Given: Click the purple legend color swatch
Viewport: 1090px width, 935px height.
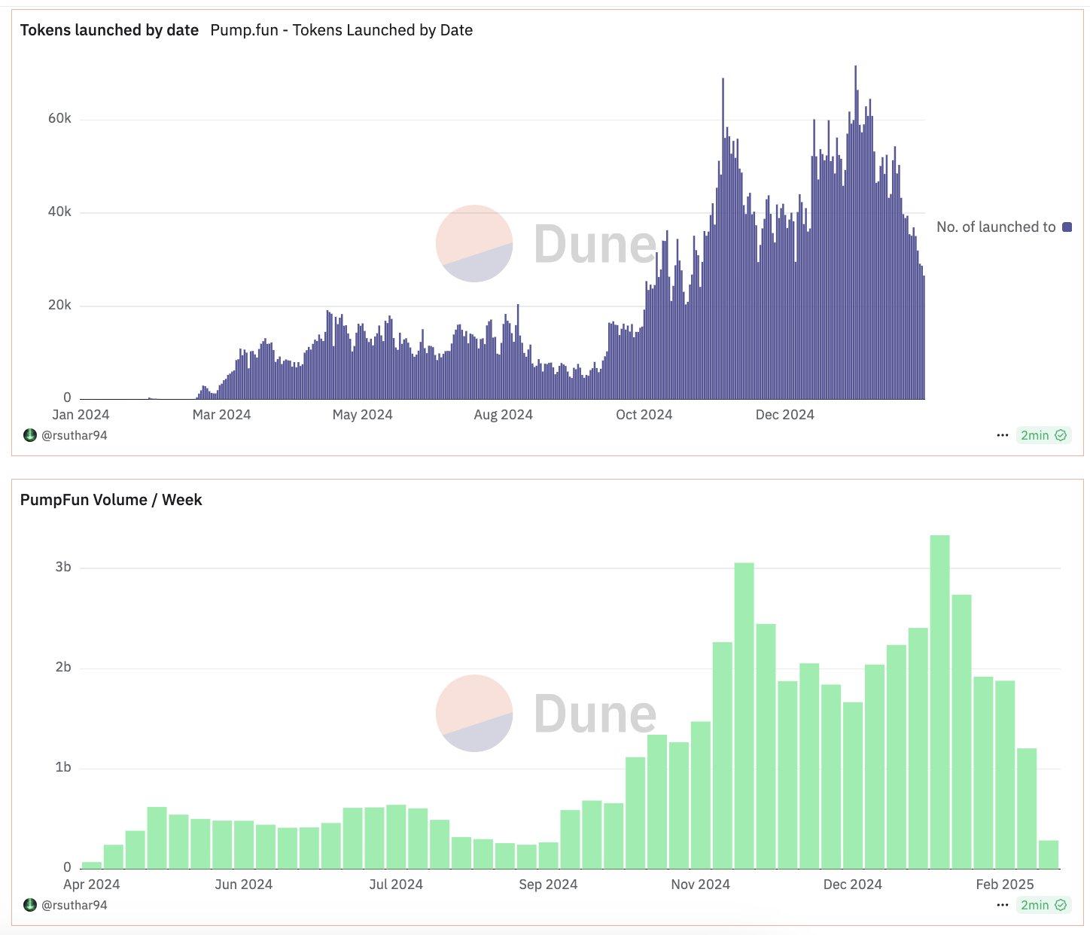Looking at the screenshot, I should point(1067,227).
